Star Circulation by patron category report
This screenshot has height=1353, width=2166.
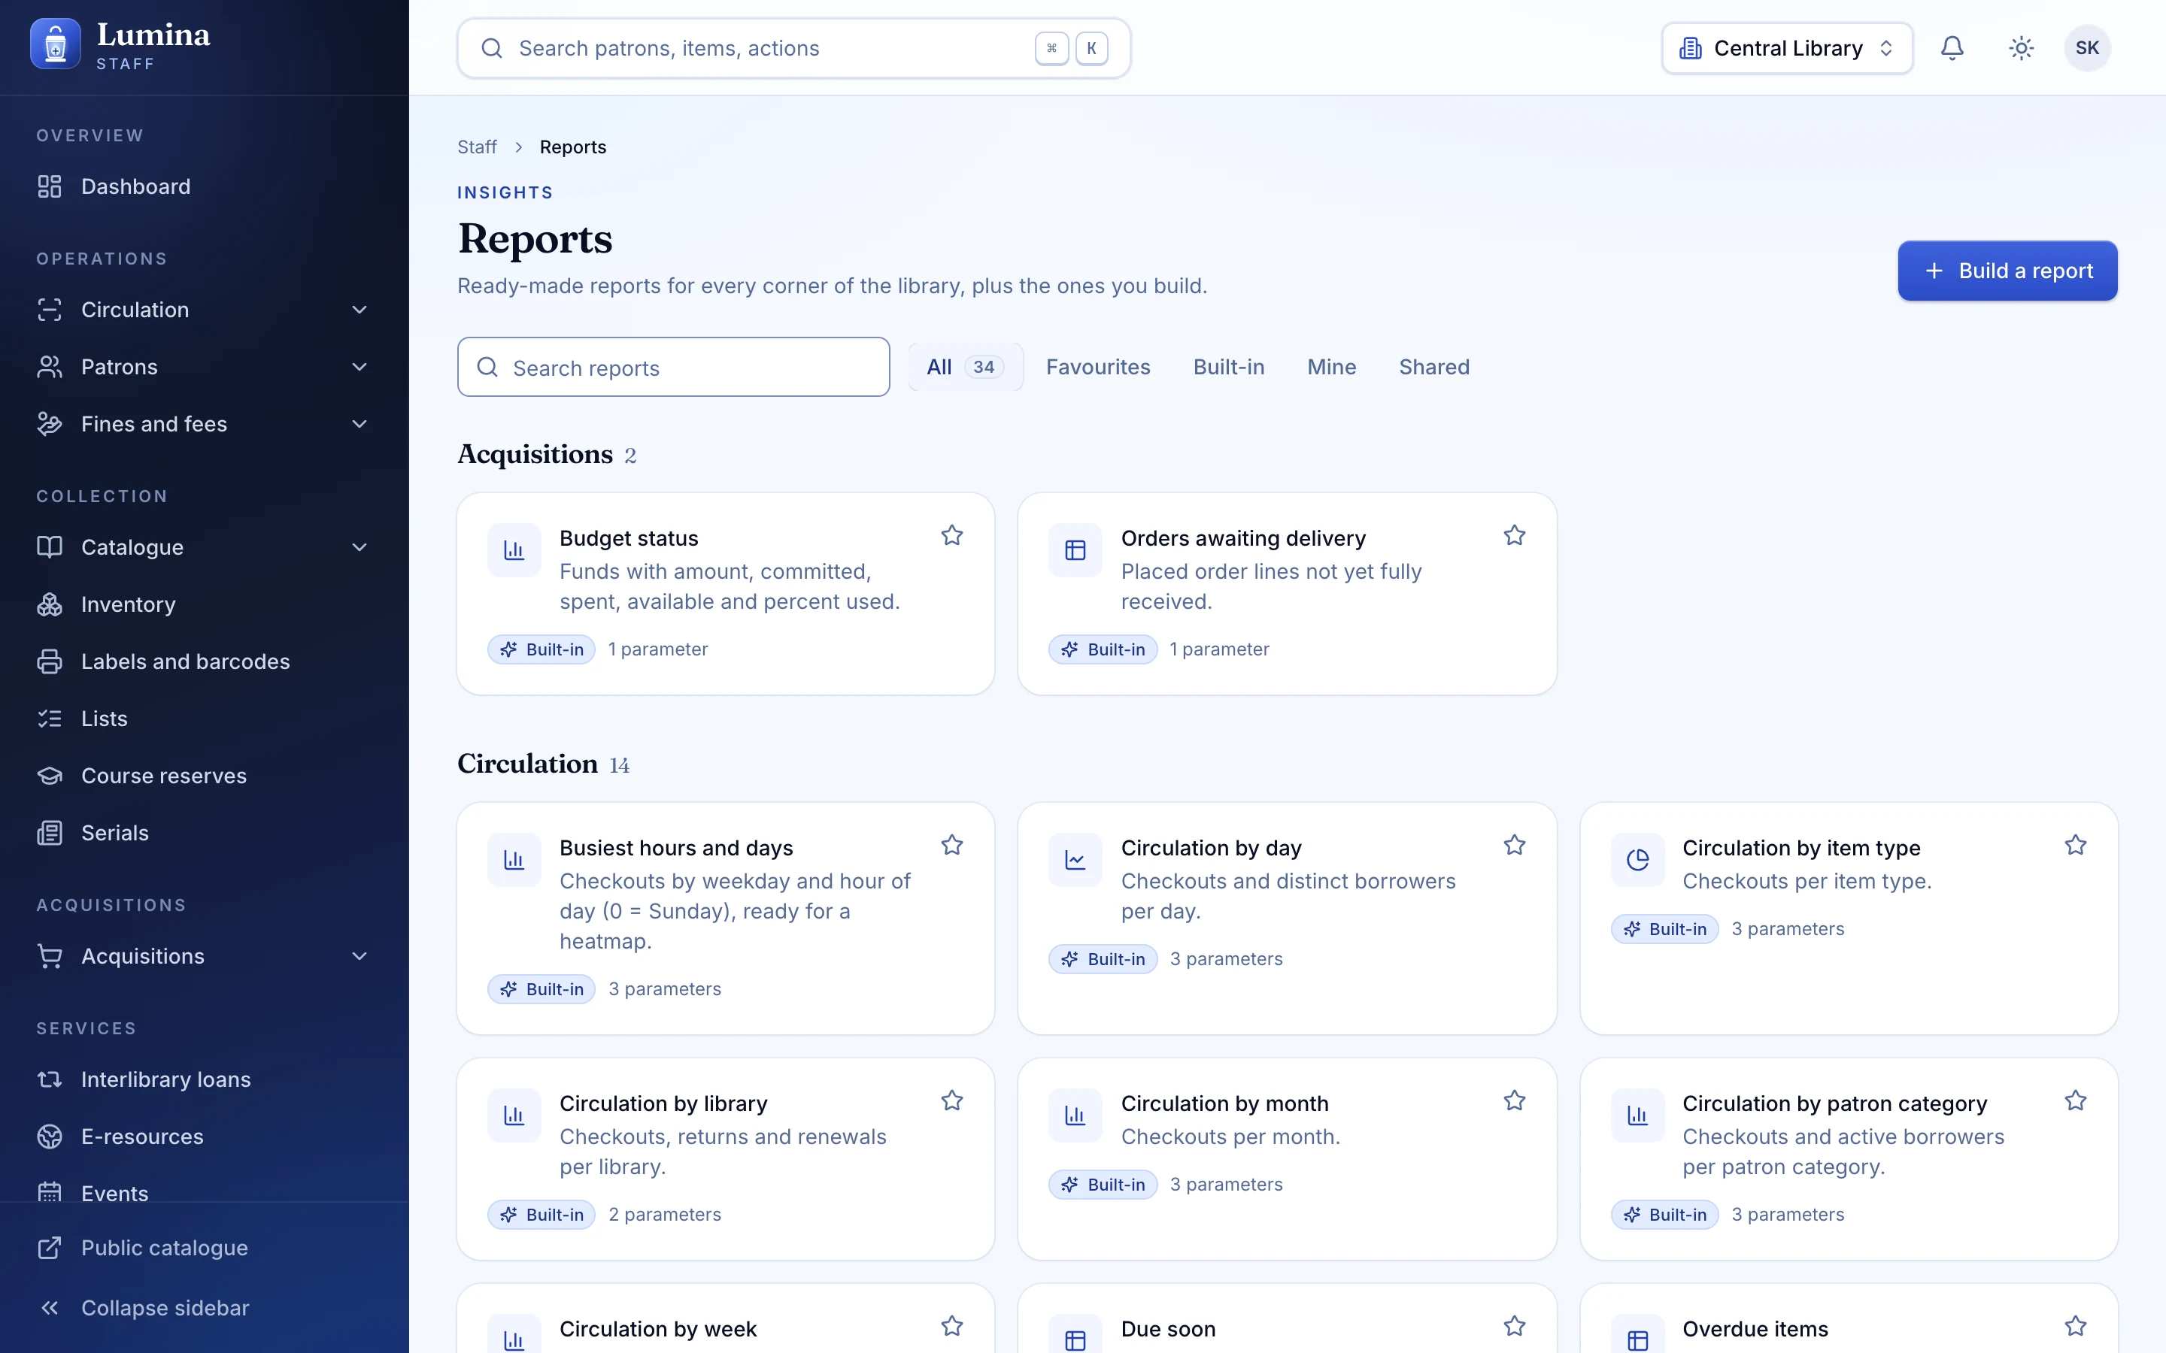pyautogui.click(x=2076, y=1100)
